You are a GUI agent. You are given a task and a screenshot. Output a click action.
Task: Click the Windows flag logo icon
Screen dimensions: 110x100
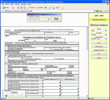tap(108, 4)
